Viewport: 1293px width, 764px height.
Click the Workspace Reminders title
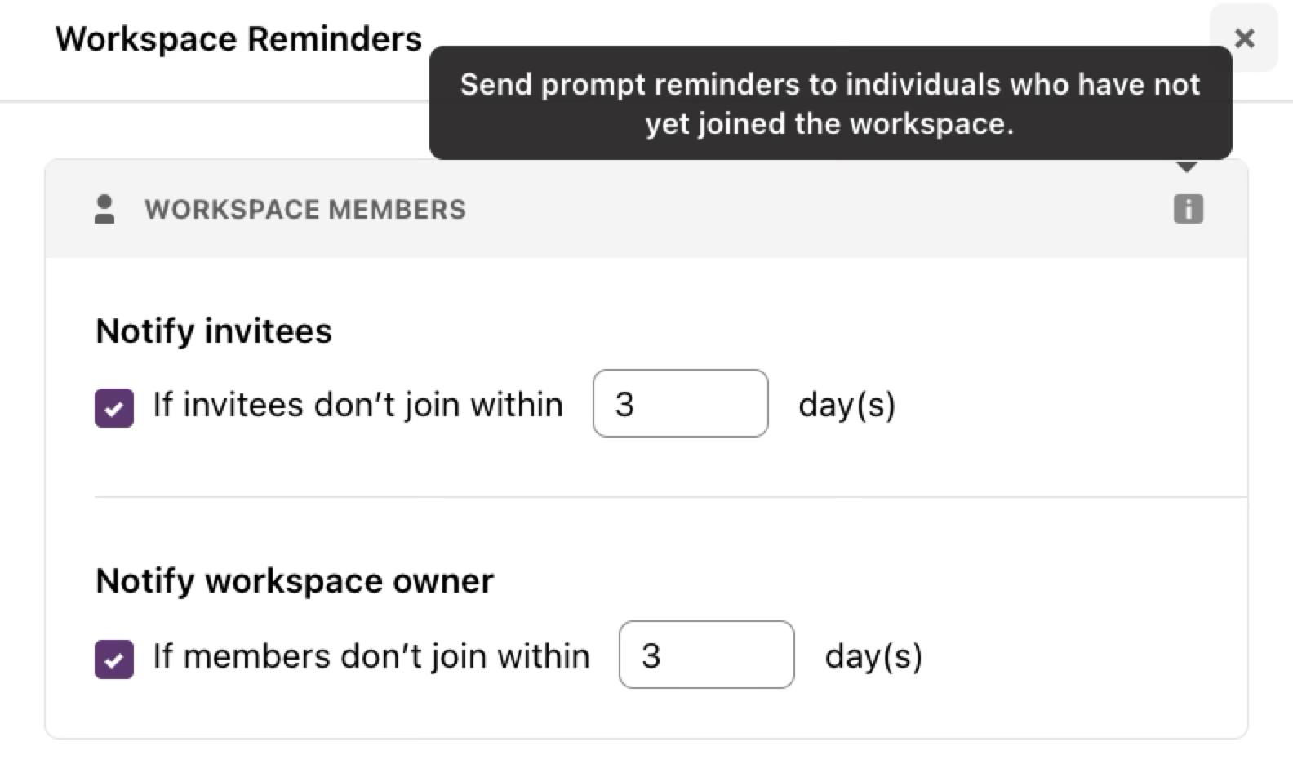238,39
